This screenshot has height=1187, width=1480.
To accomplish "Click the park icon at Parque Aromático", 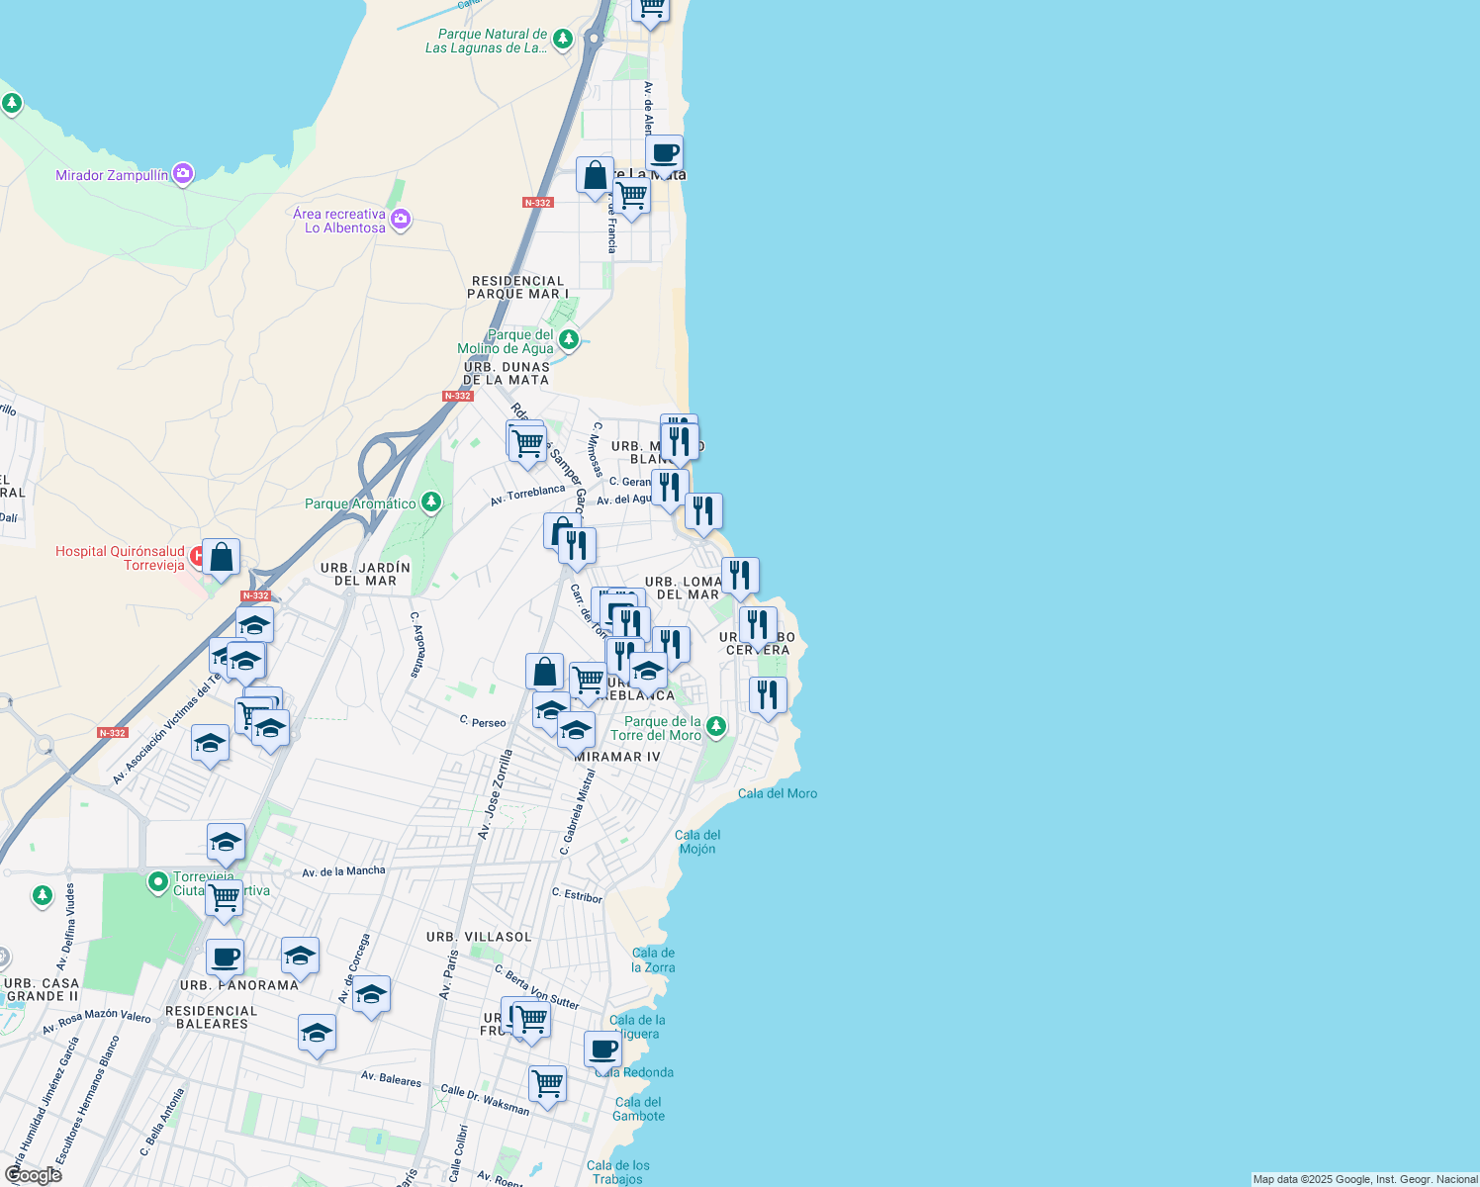I will pos(430,502).
